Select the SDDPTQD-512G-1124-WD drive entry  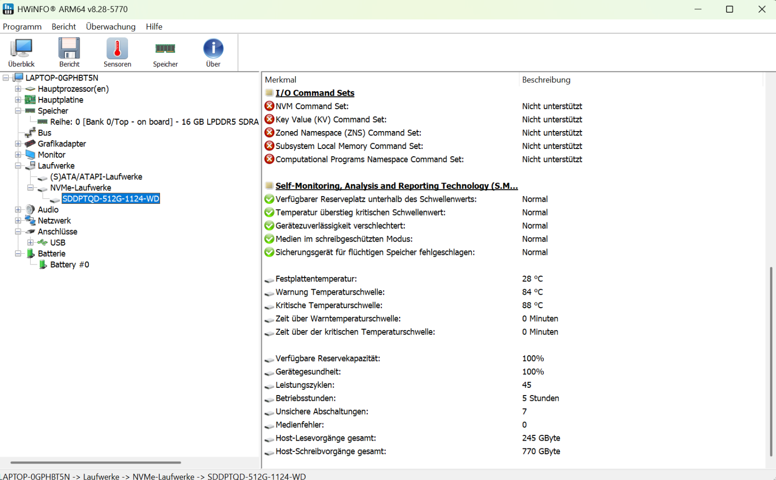click(111, 199)
